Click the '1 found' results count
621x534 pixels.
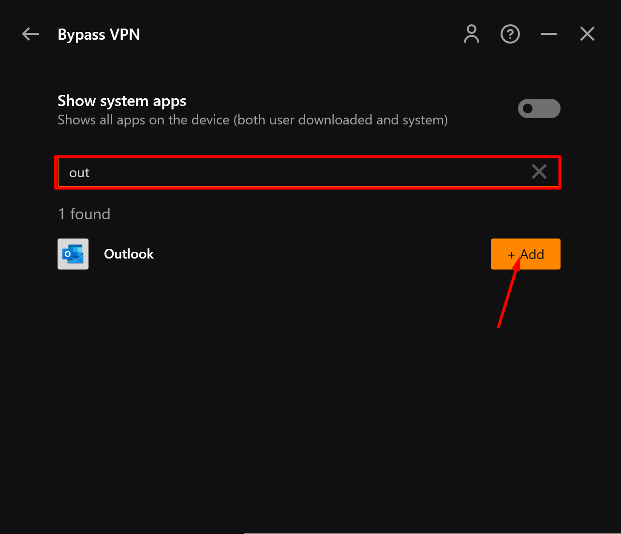(x=84, y=214)
